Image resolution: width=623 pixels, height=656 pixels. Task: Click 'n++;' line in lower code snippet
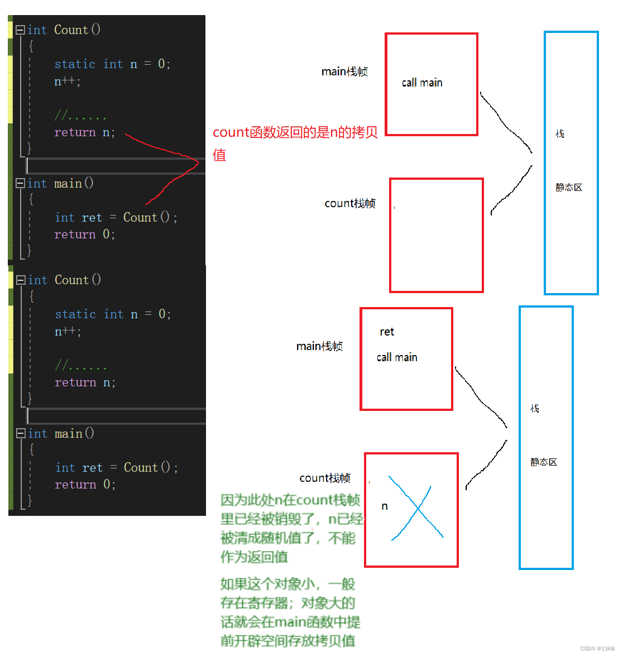point(68,331)
